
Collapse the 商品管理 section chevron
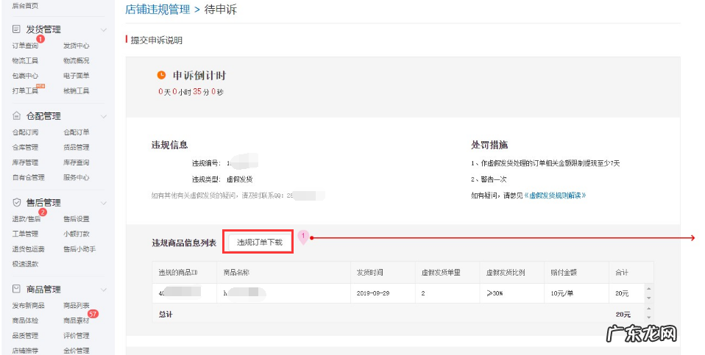coord(104,290)
